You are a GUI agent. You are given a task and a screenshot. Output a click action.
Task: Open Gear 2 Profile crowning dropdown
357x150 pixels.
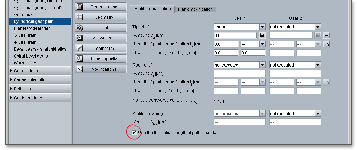click(x=318, y=113)
